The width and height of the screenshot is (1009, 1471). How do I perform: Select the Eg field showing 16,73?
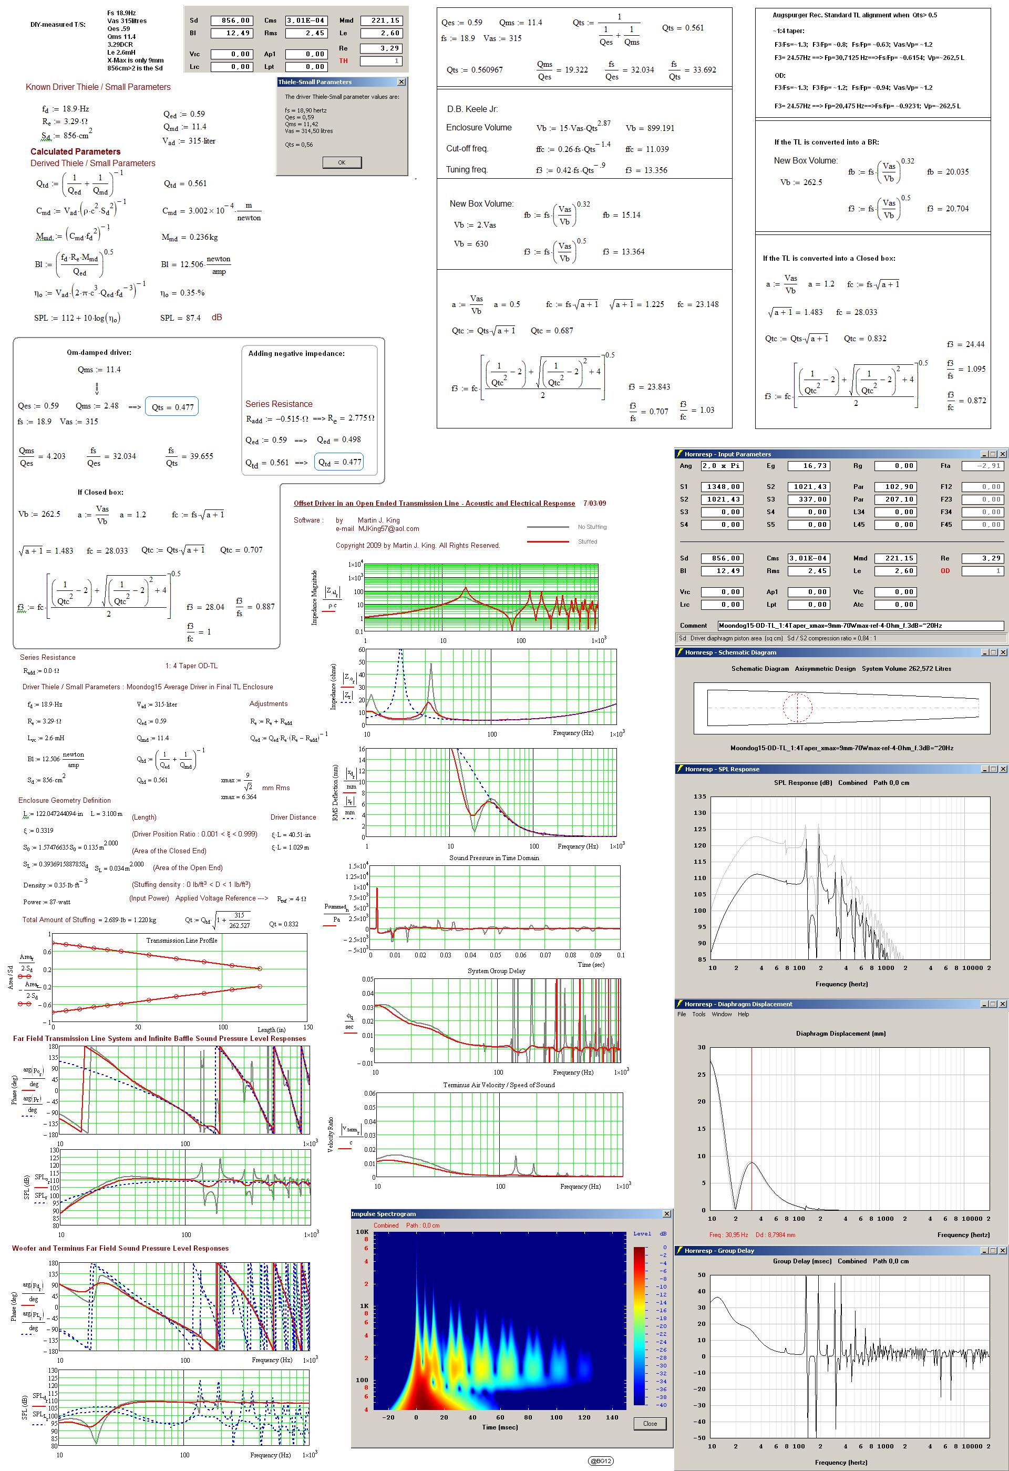pos(809,466)
